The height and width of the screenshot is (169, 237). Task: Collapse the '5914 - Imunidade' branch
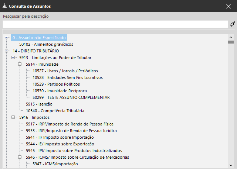[20, 64]
